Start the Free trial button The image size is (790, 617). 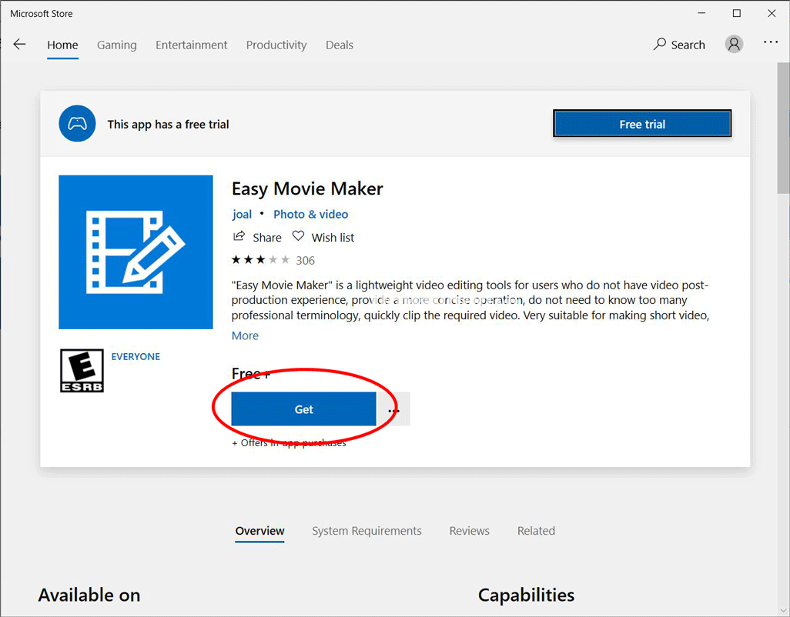coord(641,124)
